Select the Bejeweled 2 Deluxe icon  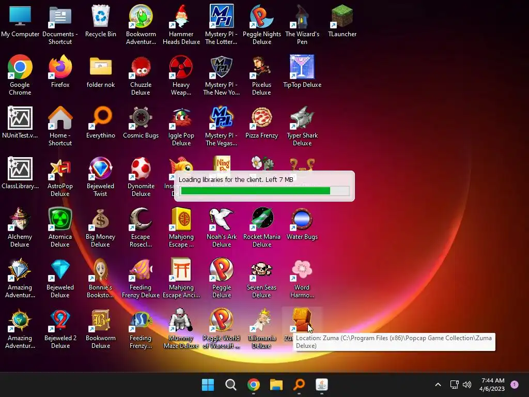(60, 319)
